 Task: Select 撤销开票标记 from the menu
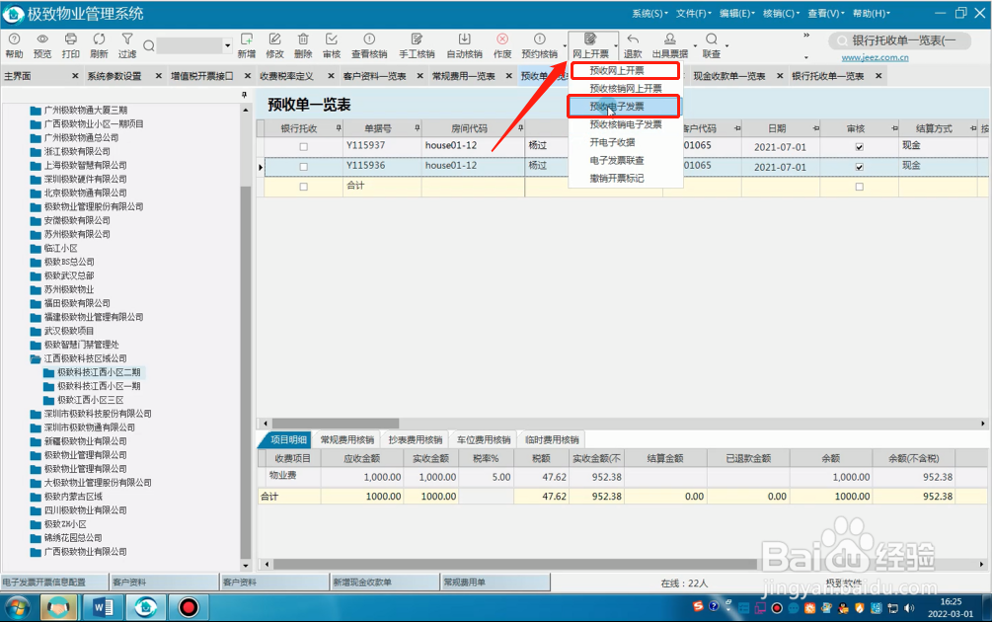pos(616,179)
